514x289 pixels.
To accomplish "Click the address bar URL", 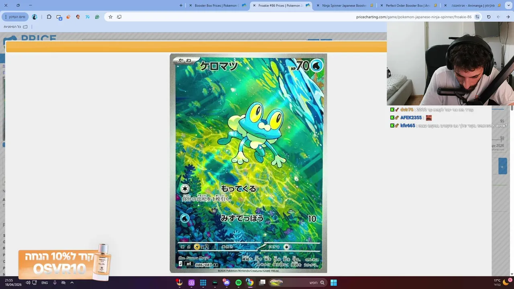I will point(414,17).
